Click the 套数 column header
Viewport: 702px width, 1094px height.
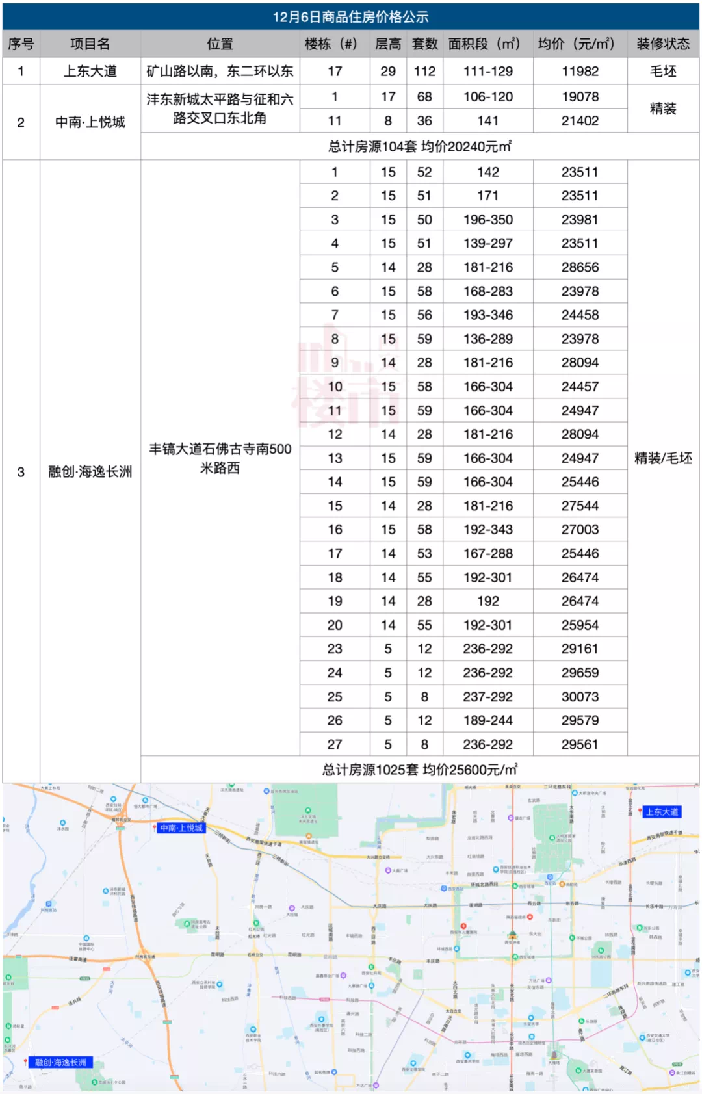pos(424,44)
